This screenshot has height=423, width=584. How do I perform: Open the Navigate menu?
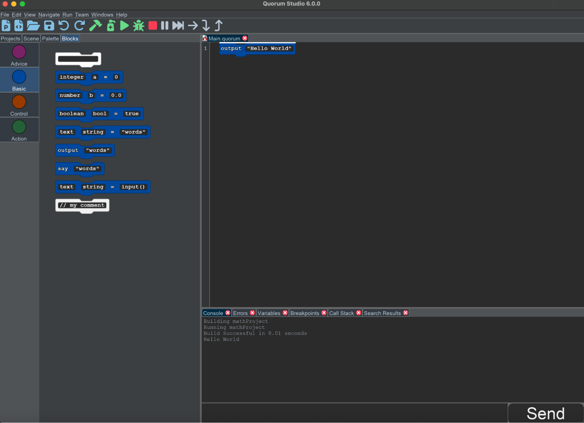coord(49,15)
